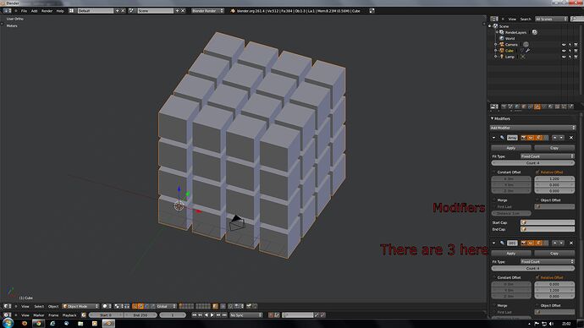
Task: Disable Relative Offset in second modifier
Action: [537, 277]
